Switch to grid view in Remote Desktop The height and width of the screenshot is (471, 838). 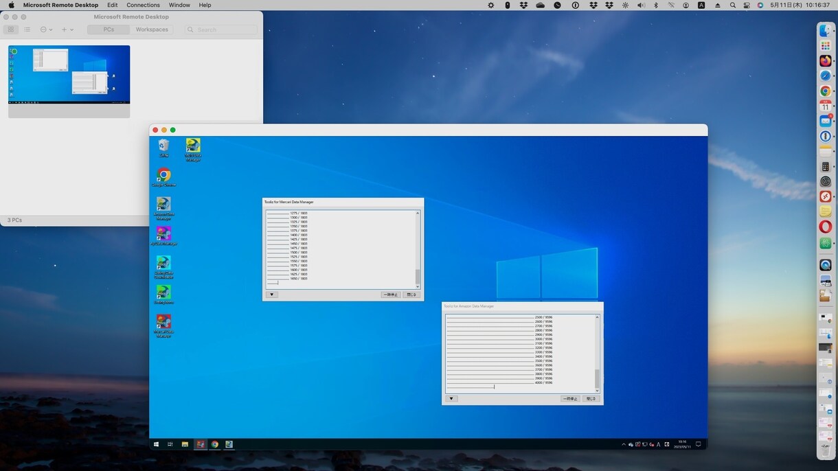[x=11, y=30]
